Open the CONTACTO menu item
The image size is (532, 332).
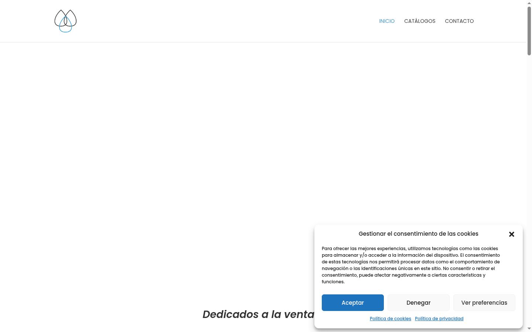point(459,21)
